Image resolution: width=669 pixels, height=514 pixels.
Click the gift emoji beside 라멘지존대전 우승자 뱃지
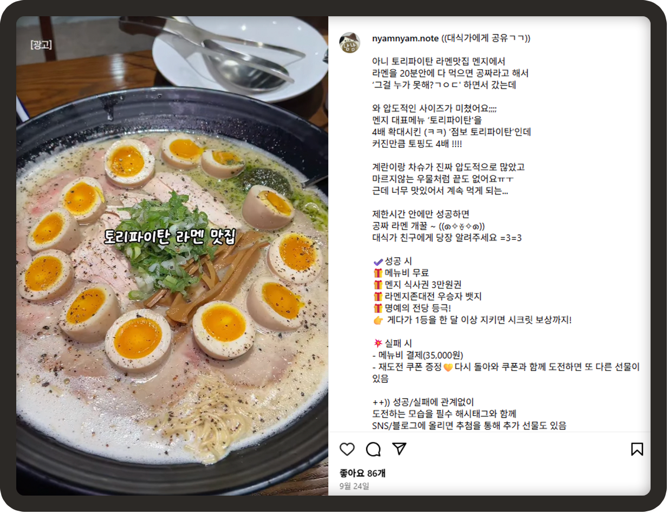378,297
